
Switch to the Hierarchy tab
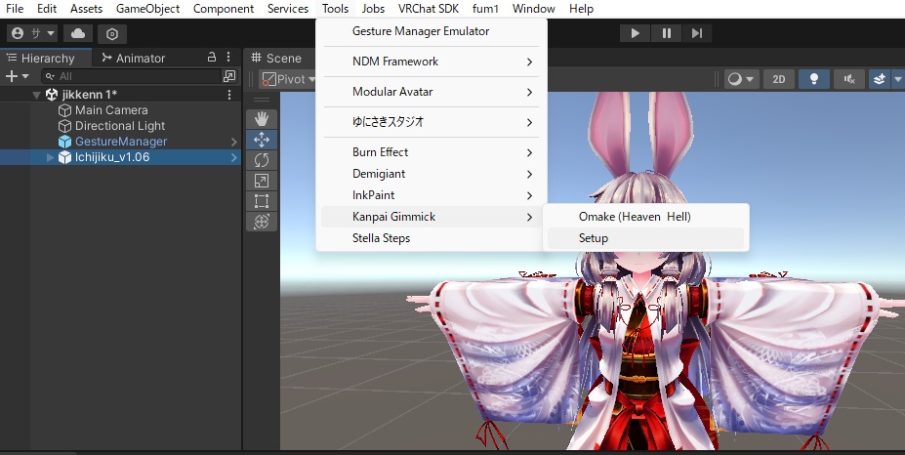pyautogui.click(x=41, y=58)
